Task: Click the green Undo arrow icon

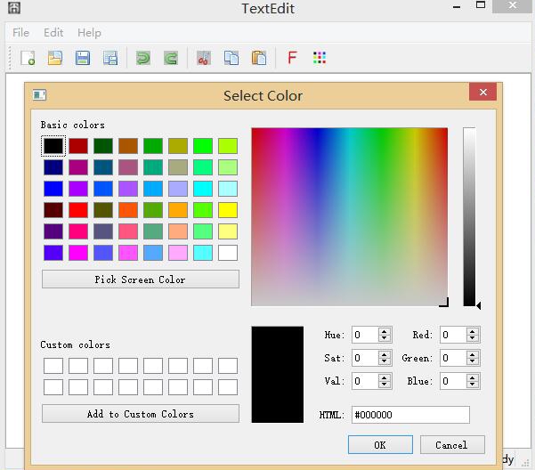Action: [142, 59]
